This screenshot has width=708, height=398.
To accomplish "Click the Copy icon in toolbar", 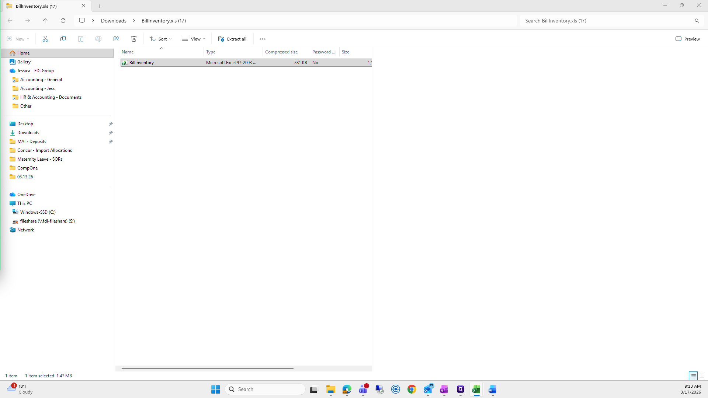I will 63,39.
